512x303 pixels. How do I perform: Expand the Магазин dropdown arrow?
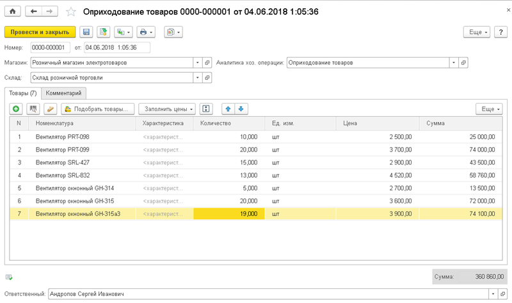[x=197, y=62]
